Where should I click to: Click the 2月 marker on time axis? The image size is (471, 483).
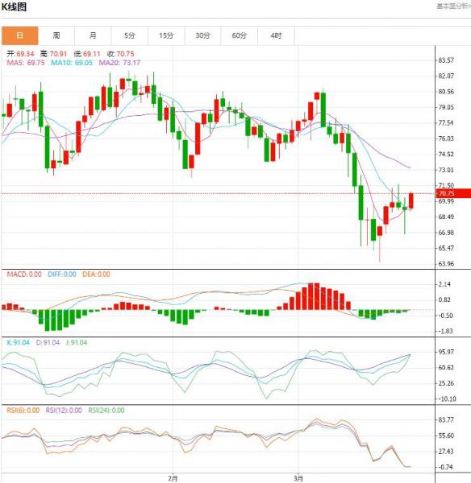(173, 478)
